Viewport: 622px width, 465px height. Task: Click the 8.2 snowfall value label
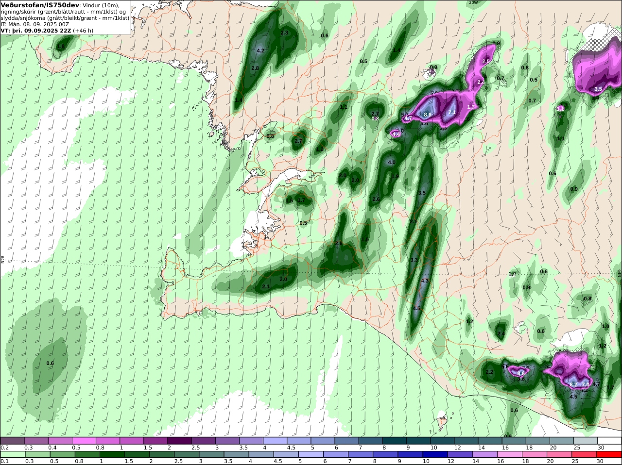pos(574,384)
